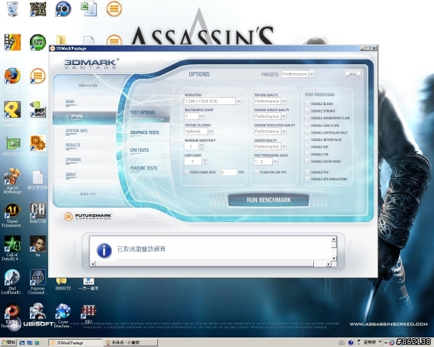
Task: Click the help icon in system tray
Action: [351, 343]
